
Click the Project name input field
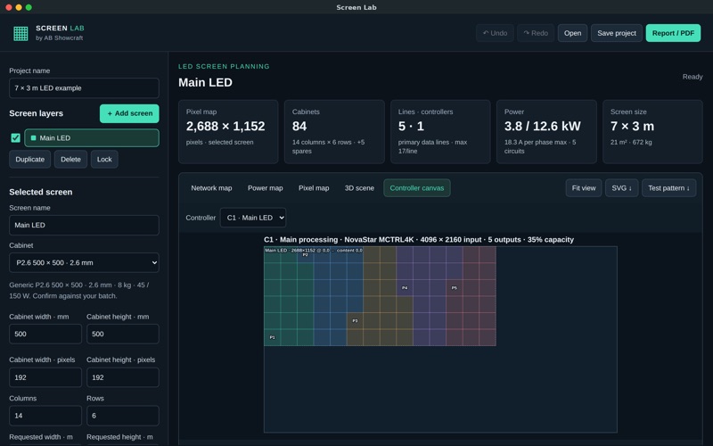pyautogui.click(x=84, y=87)
